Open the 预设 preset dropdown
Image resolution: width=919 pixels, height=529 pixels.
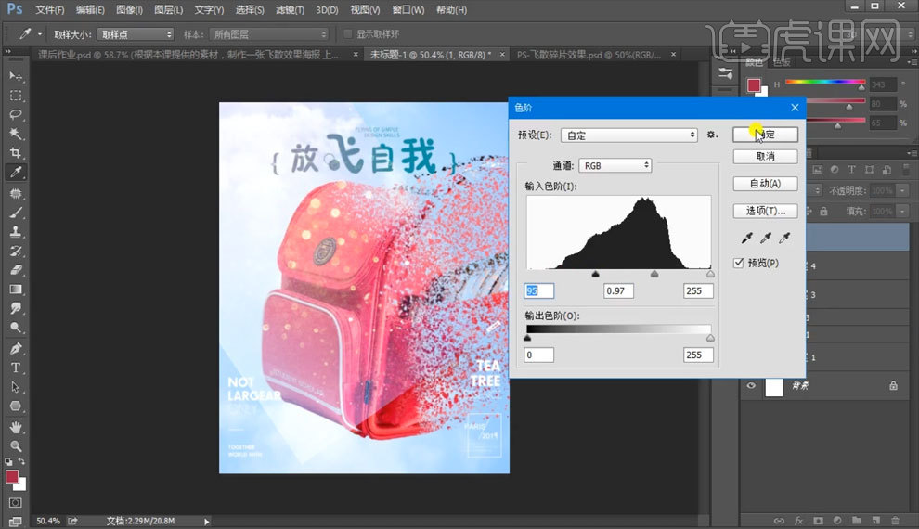click(x=628, y=135)
